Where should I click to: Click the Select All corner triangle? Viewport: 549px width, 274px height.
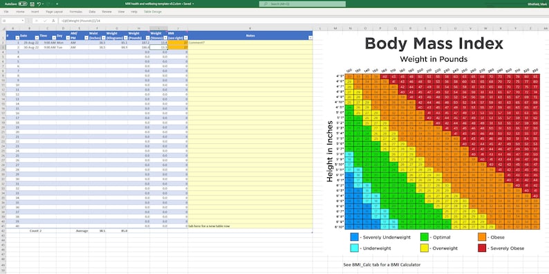[x=3, y=28]
